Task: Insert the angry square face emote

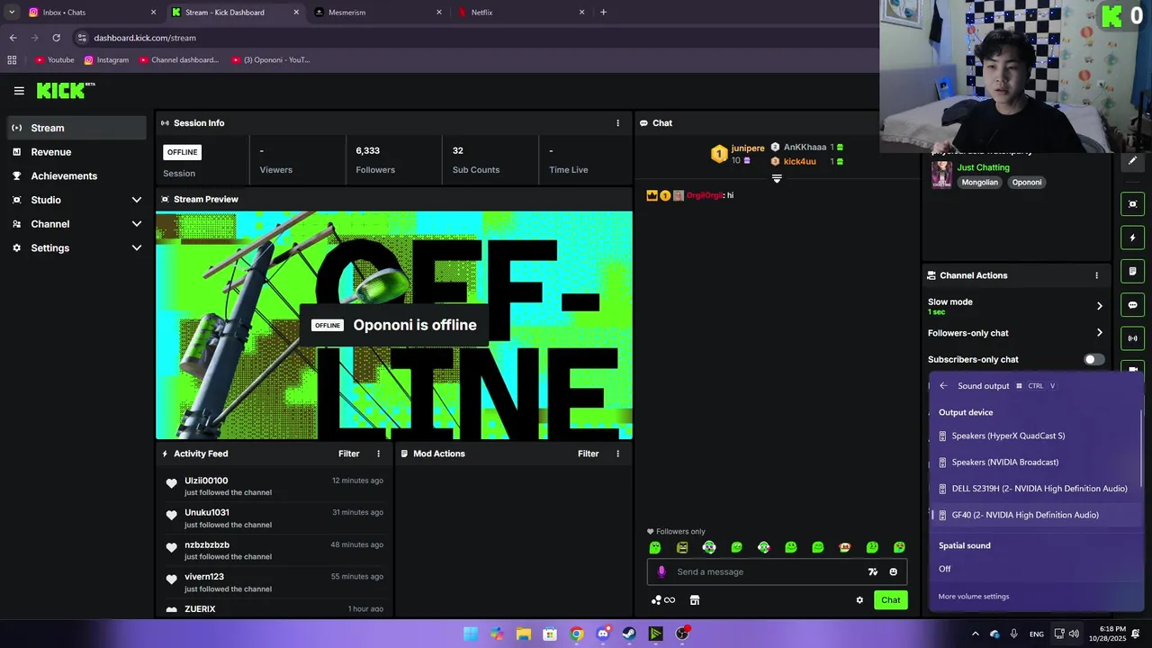Action: coord(682,547)
